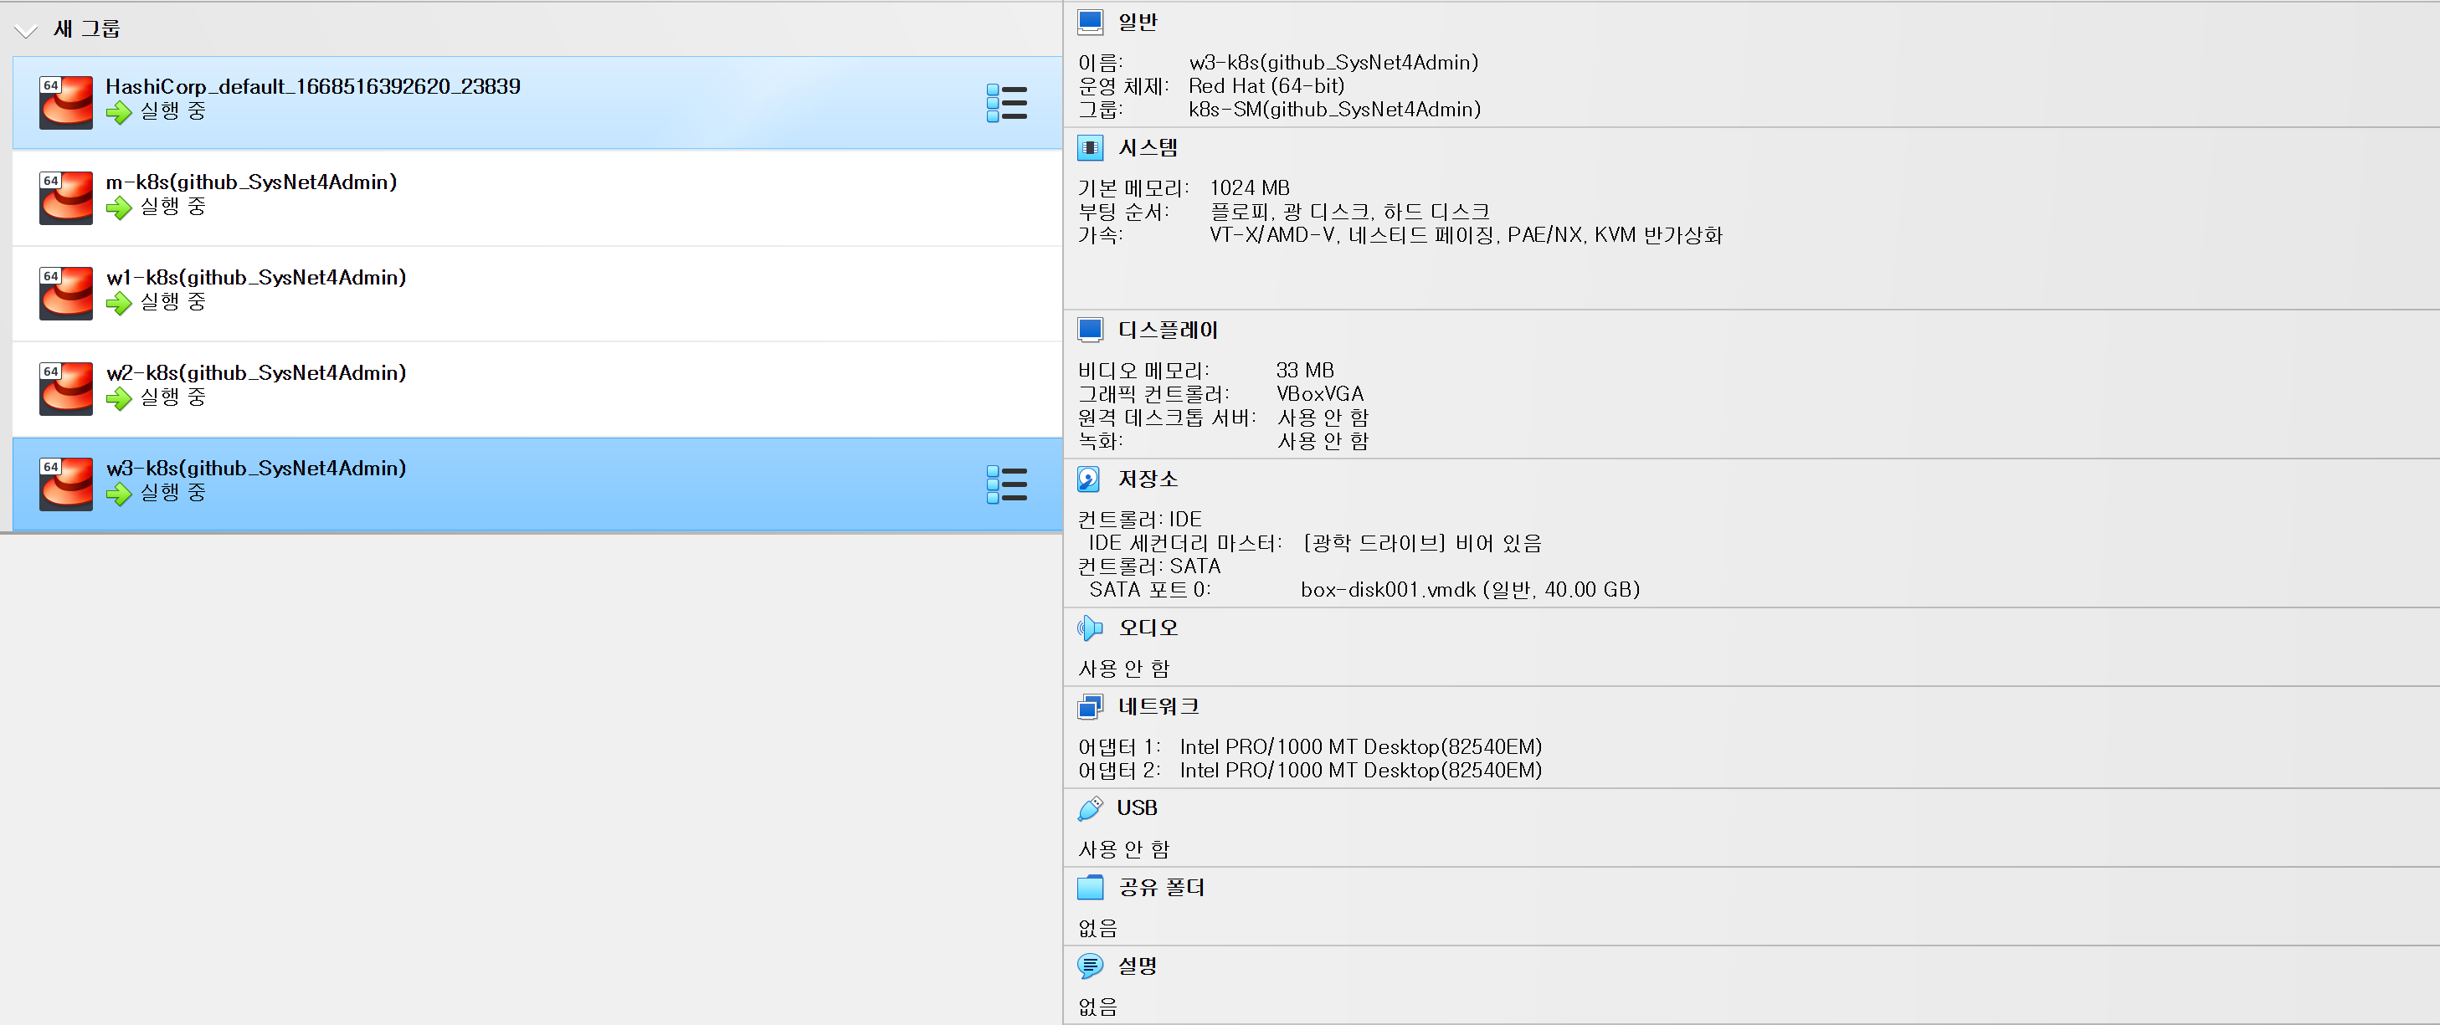The width and height of the screenshot is (2440, 1025).
Task: Select the m-k8s(github_SysNet4Admin) VM
Action: (x=537, y=197)
